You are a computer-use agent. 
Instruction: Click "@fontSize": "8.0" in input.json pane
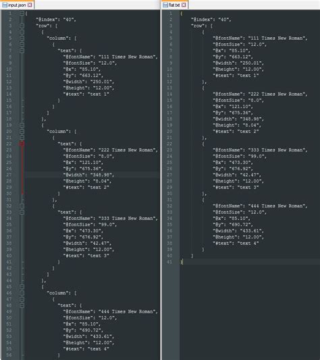[x=88, y=156]
